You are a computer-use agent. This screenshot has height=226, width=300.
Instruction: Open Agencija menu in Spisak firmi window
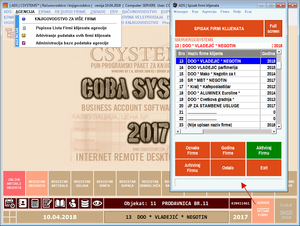tap(209, 12)
